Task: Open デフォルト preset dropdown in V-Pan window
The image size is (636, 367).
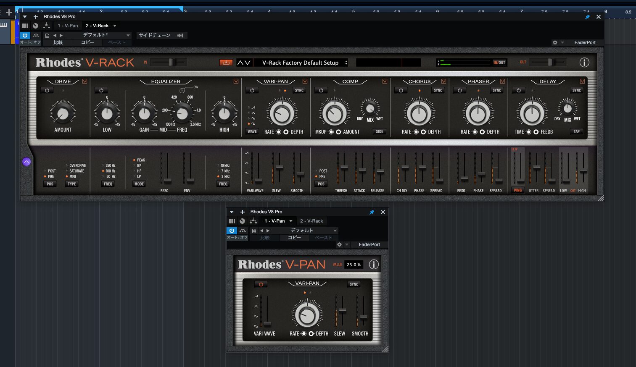Action: (x=305, y=231)
